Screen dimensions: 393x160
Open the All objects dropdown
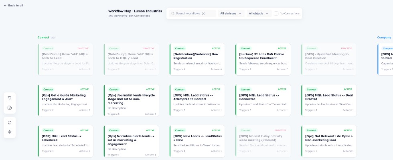click(259, 14)
